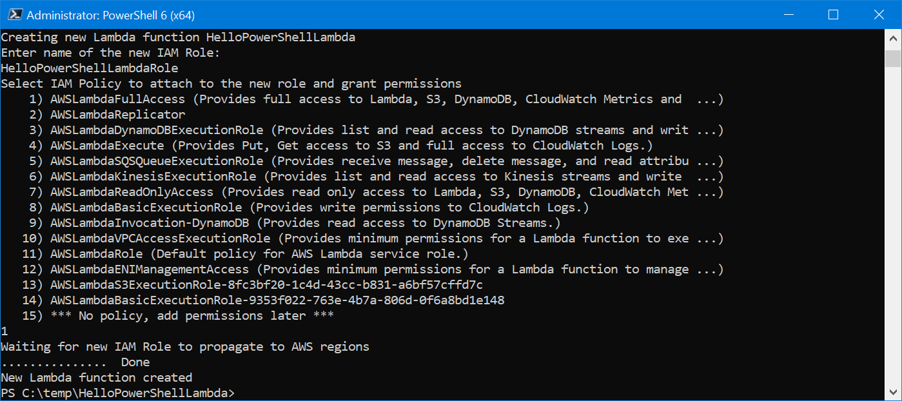The image size is (902, 401).
Task: Click the New Lambda function created message
Action: point(97,377)
